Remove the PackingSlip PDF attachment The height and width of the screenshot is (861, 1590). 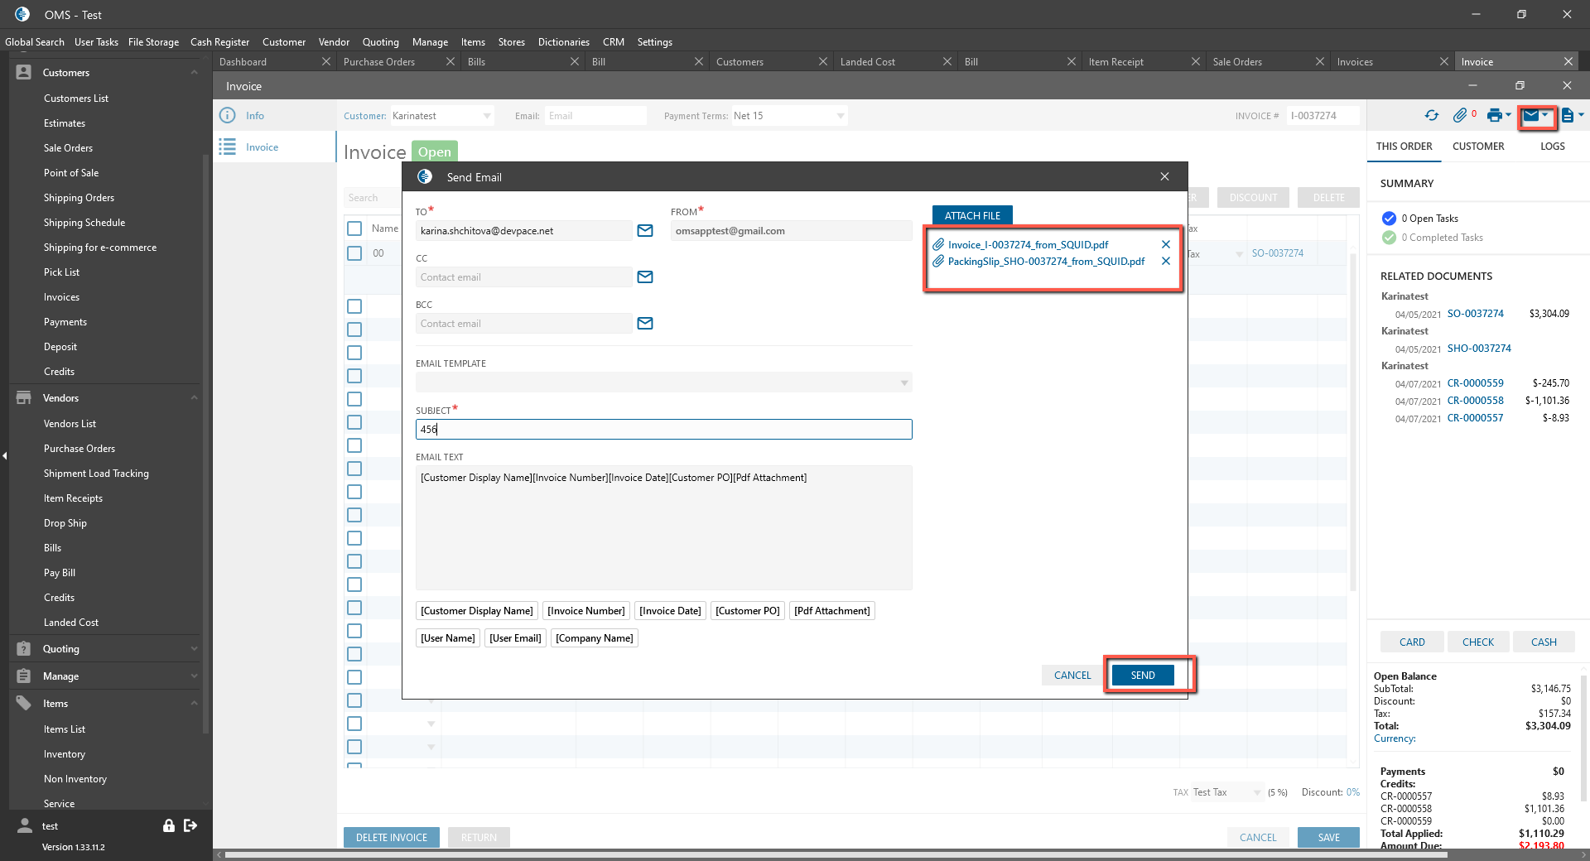(x=1165, y=262)
